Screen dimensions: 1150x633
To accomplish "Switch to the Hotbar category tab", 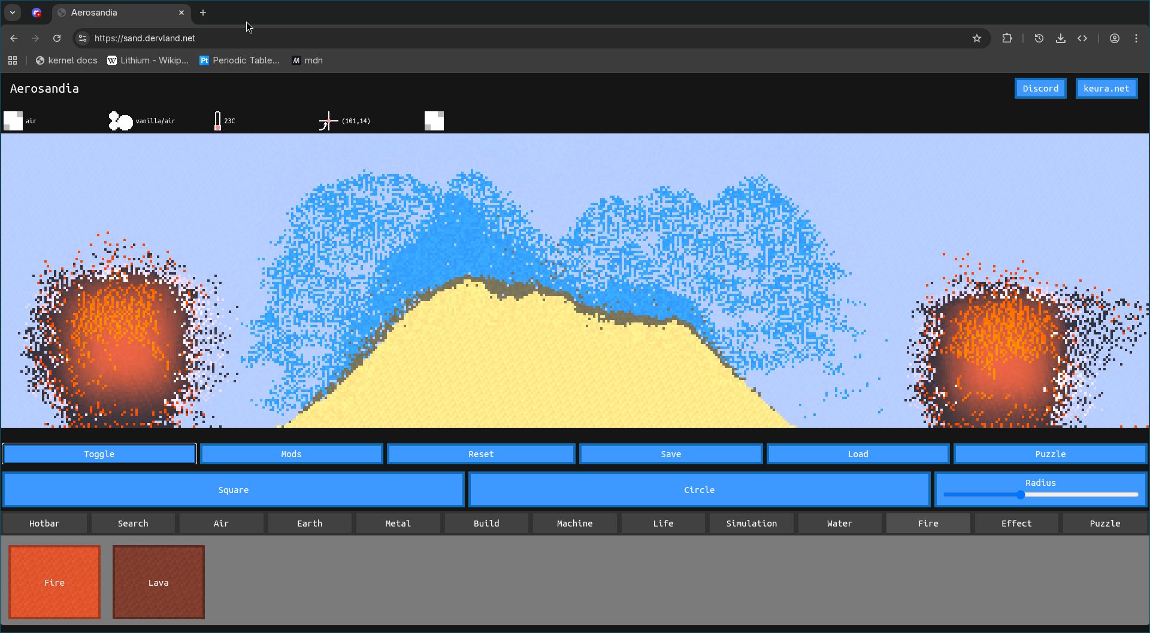I will [x=44, y=524].
